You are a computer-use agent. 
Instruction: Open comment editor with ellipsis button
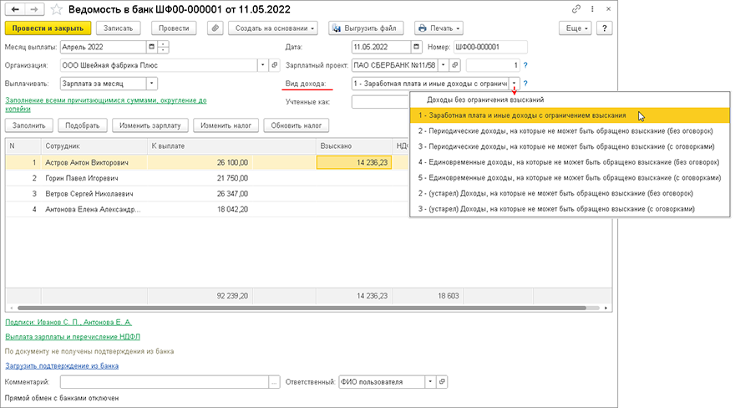click(274, 382)
